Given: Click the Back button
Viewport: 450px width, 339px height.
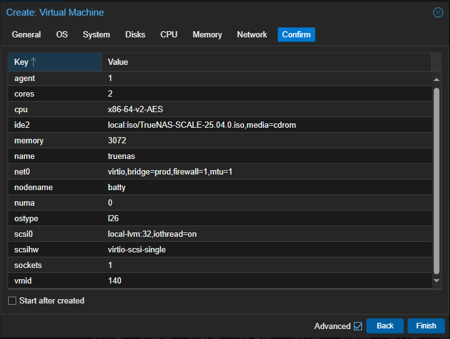Looking at the screenshot, I should click(x=385, y=326).
